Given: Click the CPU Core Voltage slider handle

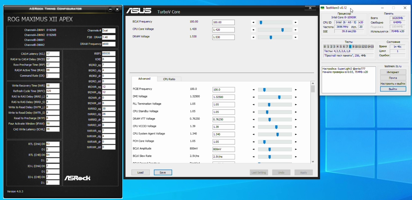Looking at the screenshot, I should pyautogui.click(x=283, y=30).
